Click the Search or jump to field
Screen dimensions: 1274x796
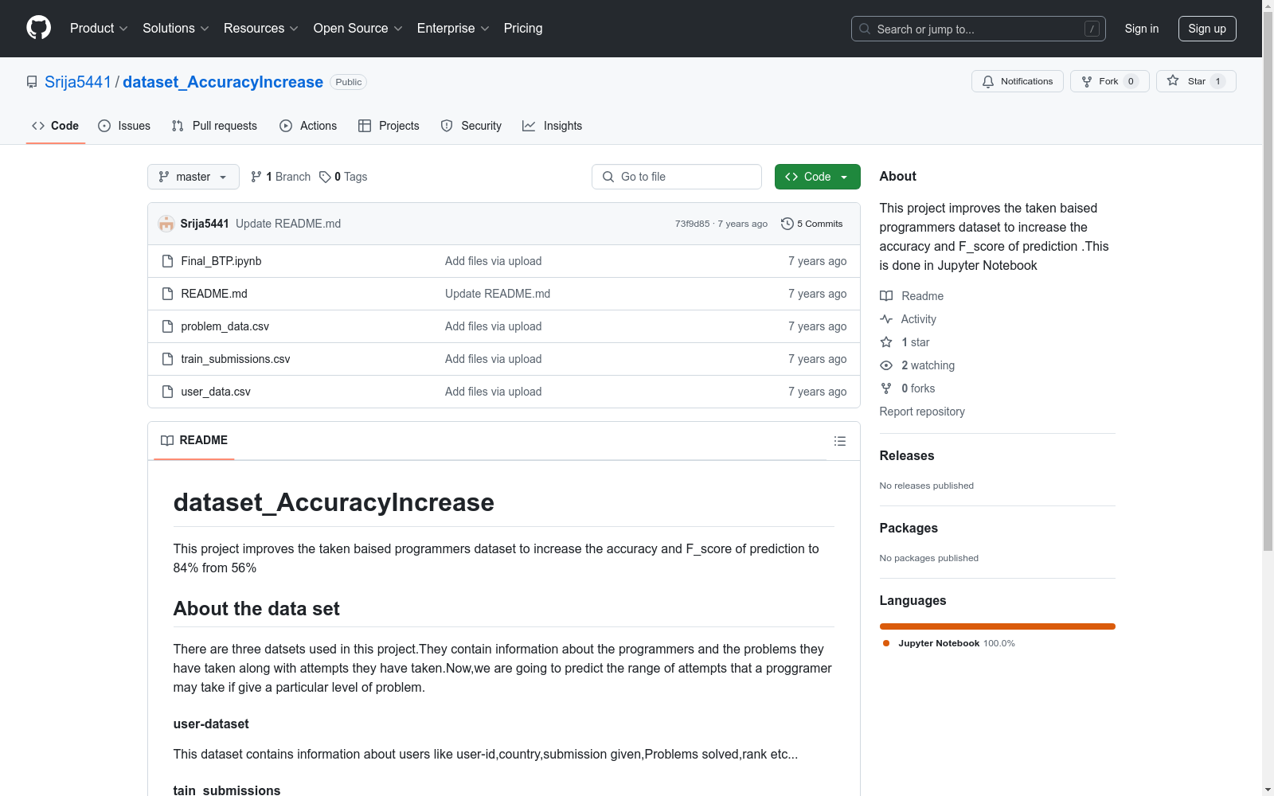pos(979,29)
